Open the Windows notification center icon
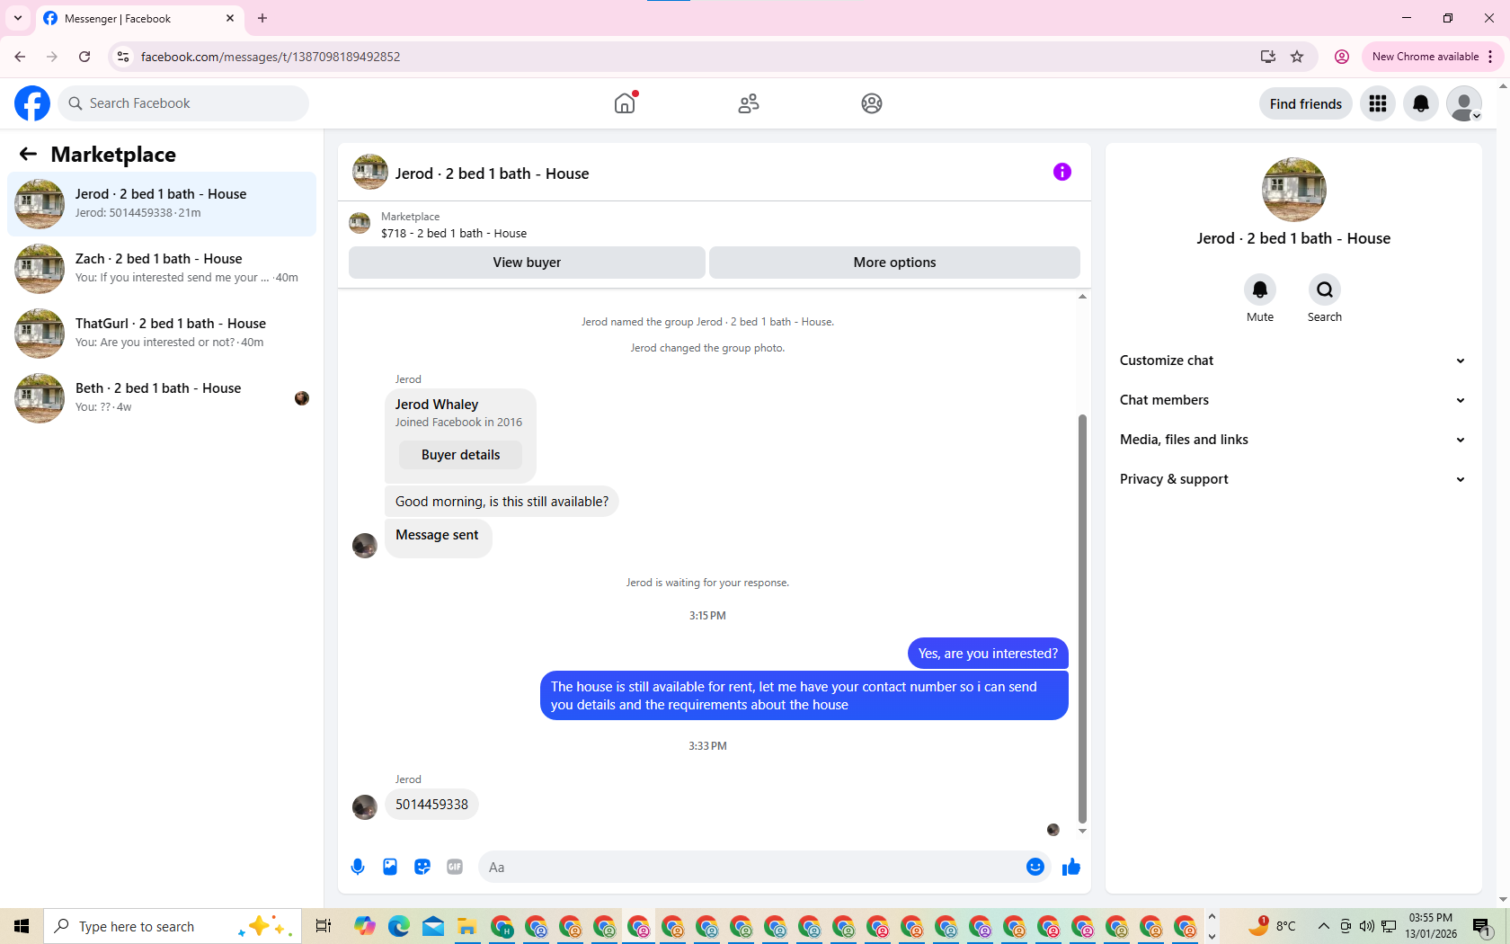The image size is (1510, 944). (1482, 926)
